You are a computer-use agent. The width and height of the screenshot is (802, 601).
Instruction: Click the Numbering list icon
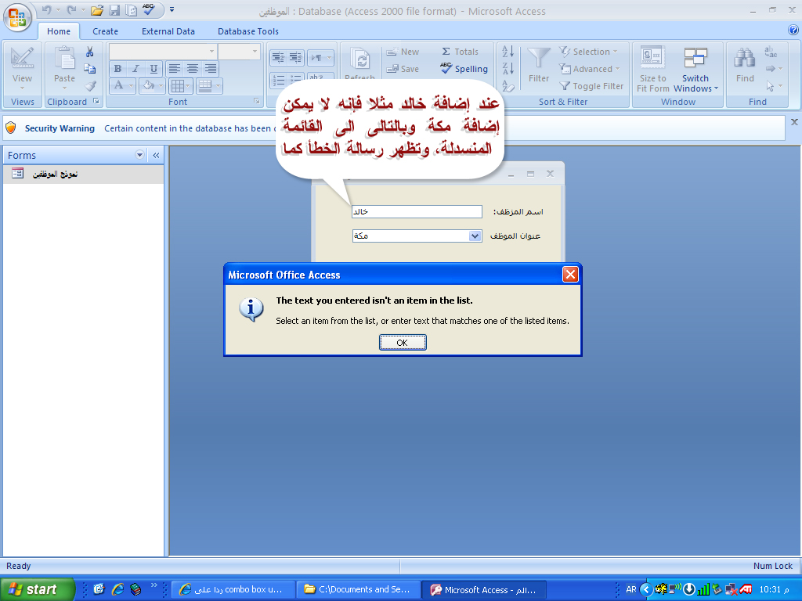(278, 80)
